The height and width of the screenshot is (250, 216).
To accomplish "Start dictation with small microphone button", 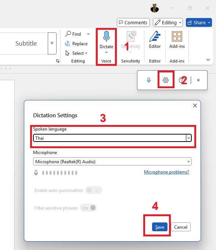I will (149, 80).
